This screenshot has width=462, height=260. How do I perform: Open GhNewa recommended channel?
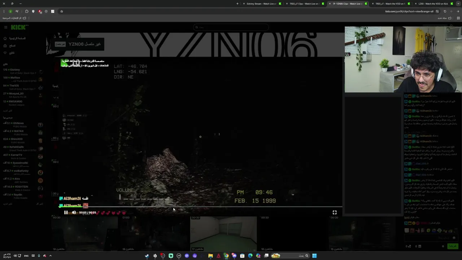22,125
